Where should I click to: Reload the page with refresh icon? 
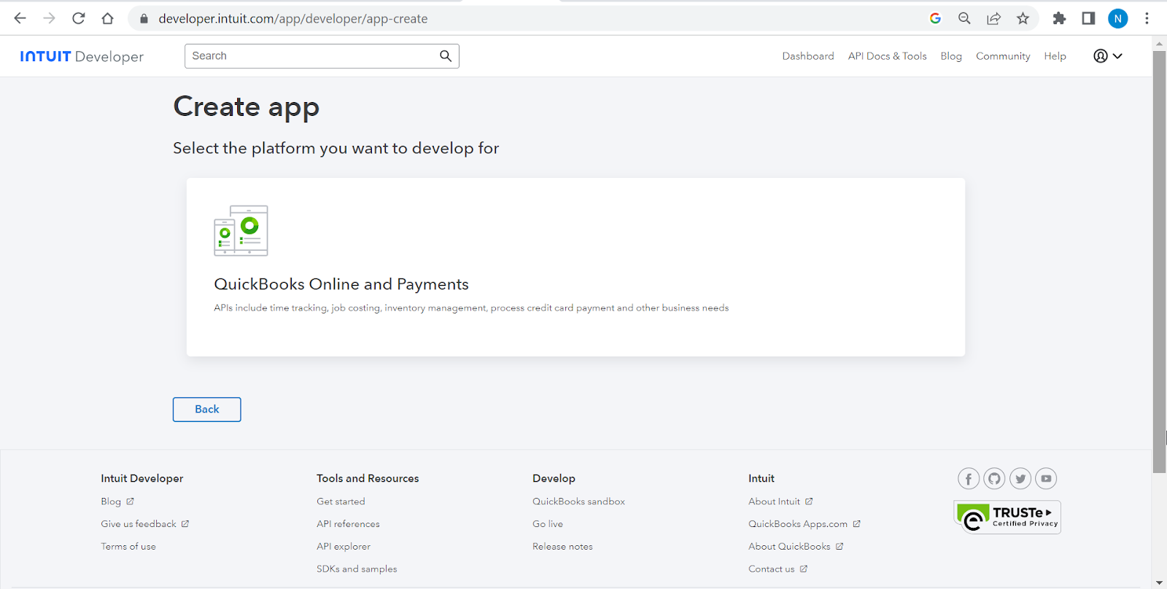coord(78,18)
